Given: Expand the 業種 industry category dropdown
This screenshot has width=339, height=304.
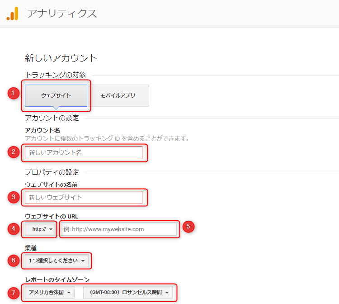Looking at the screenshot, I should point(57,261).
